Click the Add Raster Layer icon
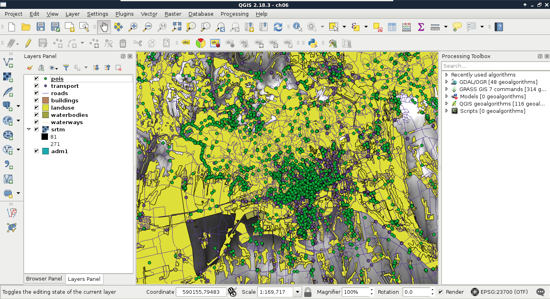The width and height of the screenshot is (550, 299). pos(8,77)
